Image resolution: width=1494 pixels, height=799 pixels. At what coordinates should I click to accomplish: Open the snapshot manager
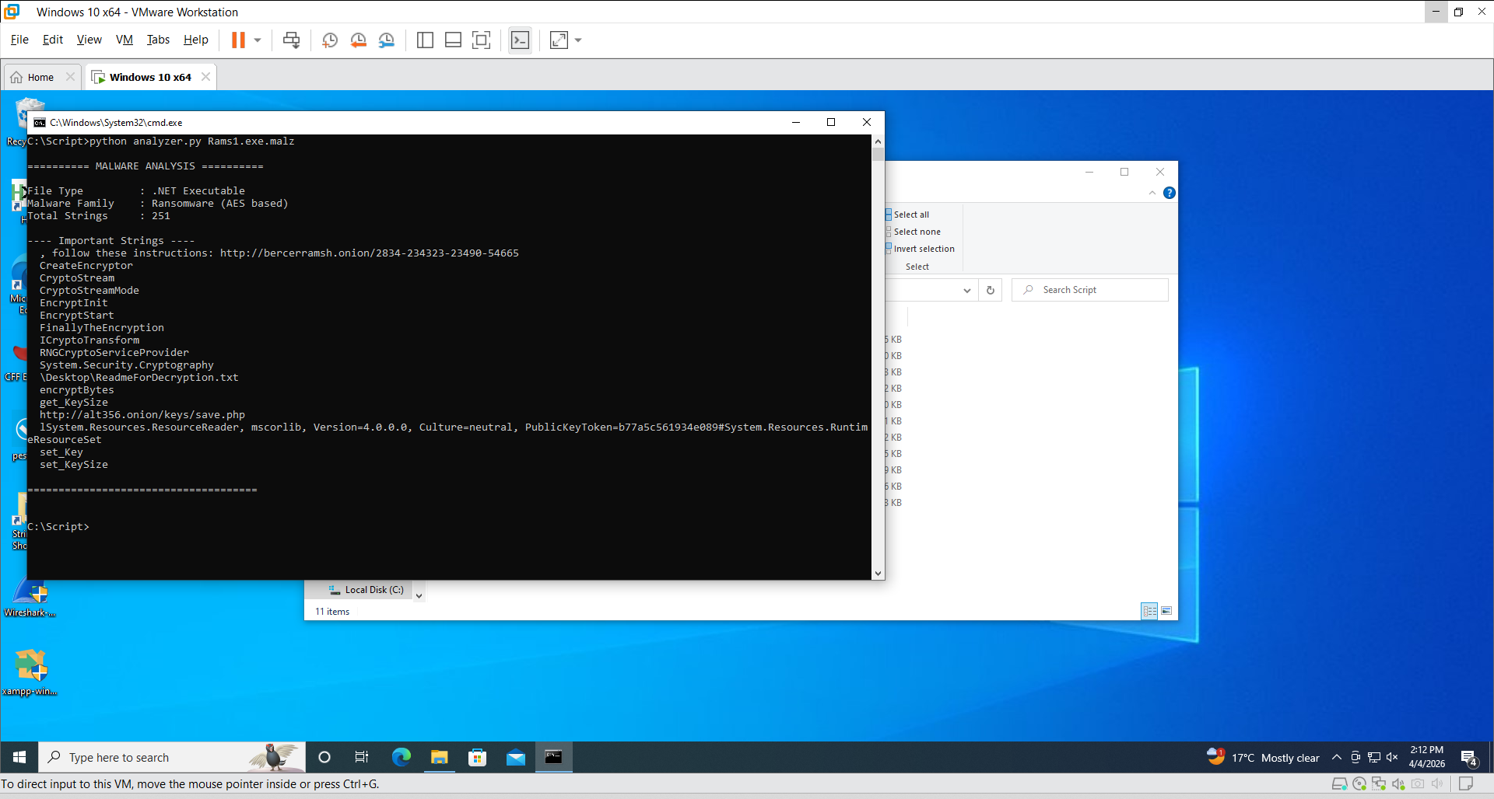(x=387, y=40)
